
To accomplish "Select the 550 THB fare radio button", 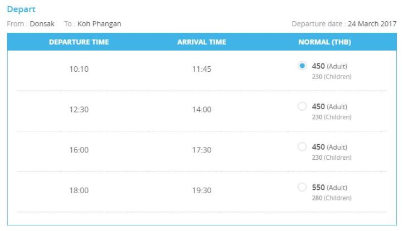I will coord(302,187).
